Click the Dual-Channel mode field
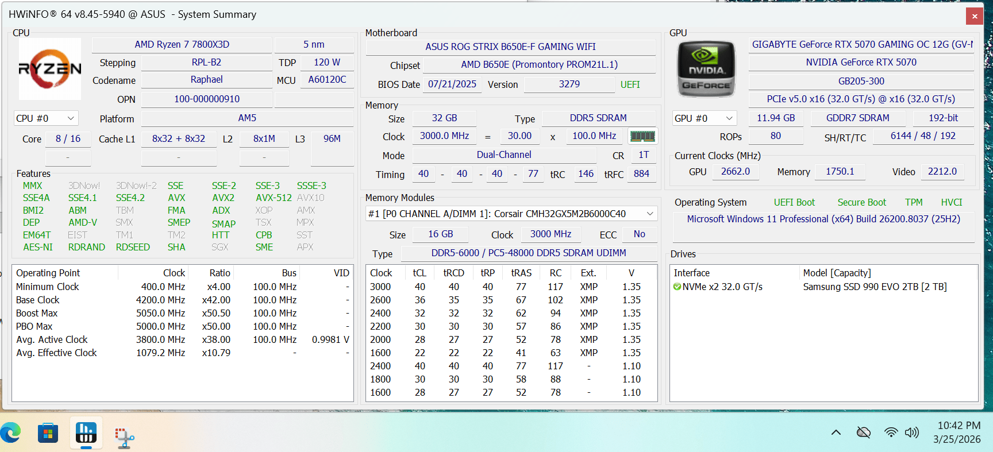Image resolution: width=993 pixels, height=452 pixels. [504, 154]
